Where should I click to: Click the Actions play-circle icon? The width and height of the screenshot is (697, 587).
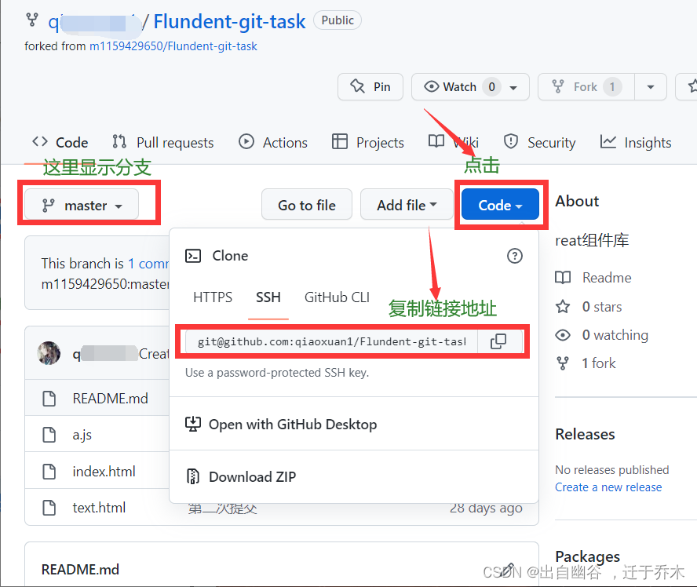point(246,142)
